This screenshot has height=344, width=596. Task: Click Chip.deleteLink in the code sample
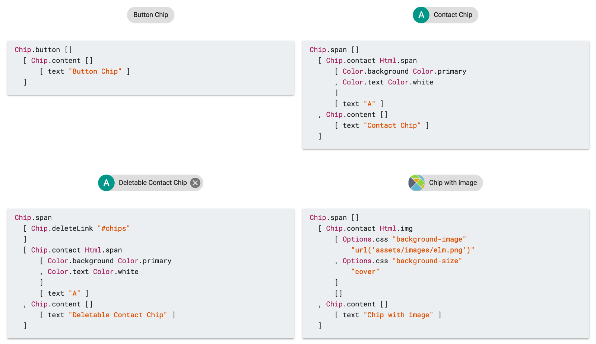click(x=62, y=228)
